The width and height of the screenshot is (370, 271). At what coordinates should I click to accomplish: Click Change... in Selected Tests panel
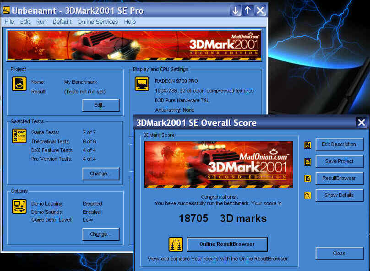pyautogui.click(x=101, y=174)
